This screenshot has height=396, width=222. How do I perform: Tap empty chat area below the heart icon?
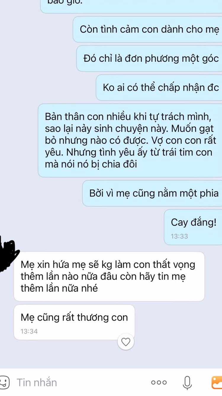(126, 360)
